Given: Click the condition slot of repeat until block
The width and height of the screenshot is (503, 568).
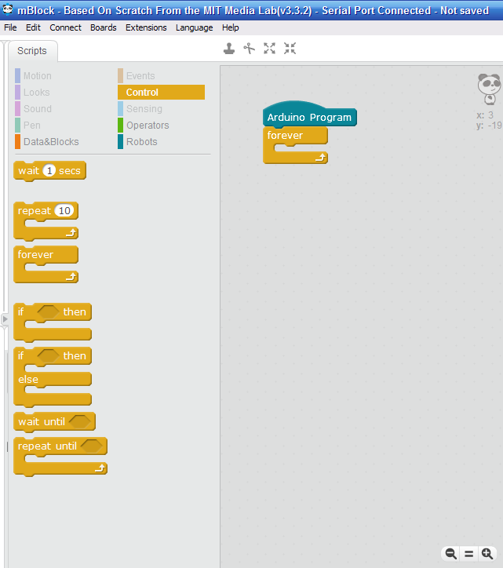Looking at the screenshot, I should (x=91, y=446).
